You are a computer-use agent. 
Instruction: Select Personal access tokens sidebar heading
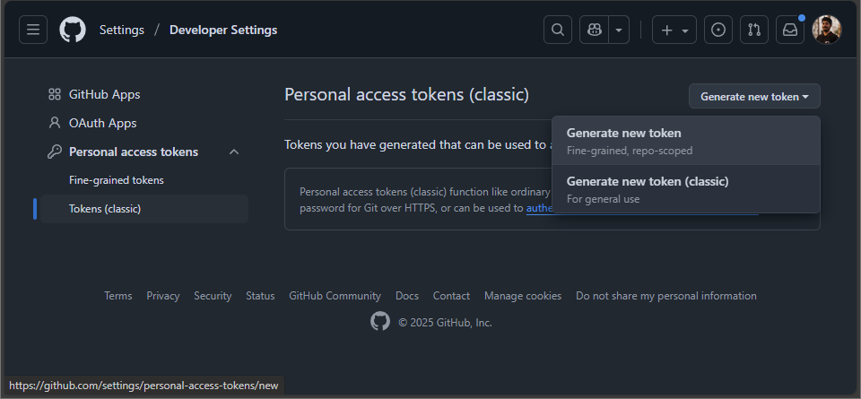tap(134, 152)
